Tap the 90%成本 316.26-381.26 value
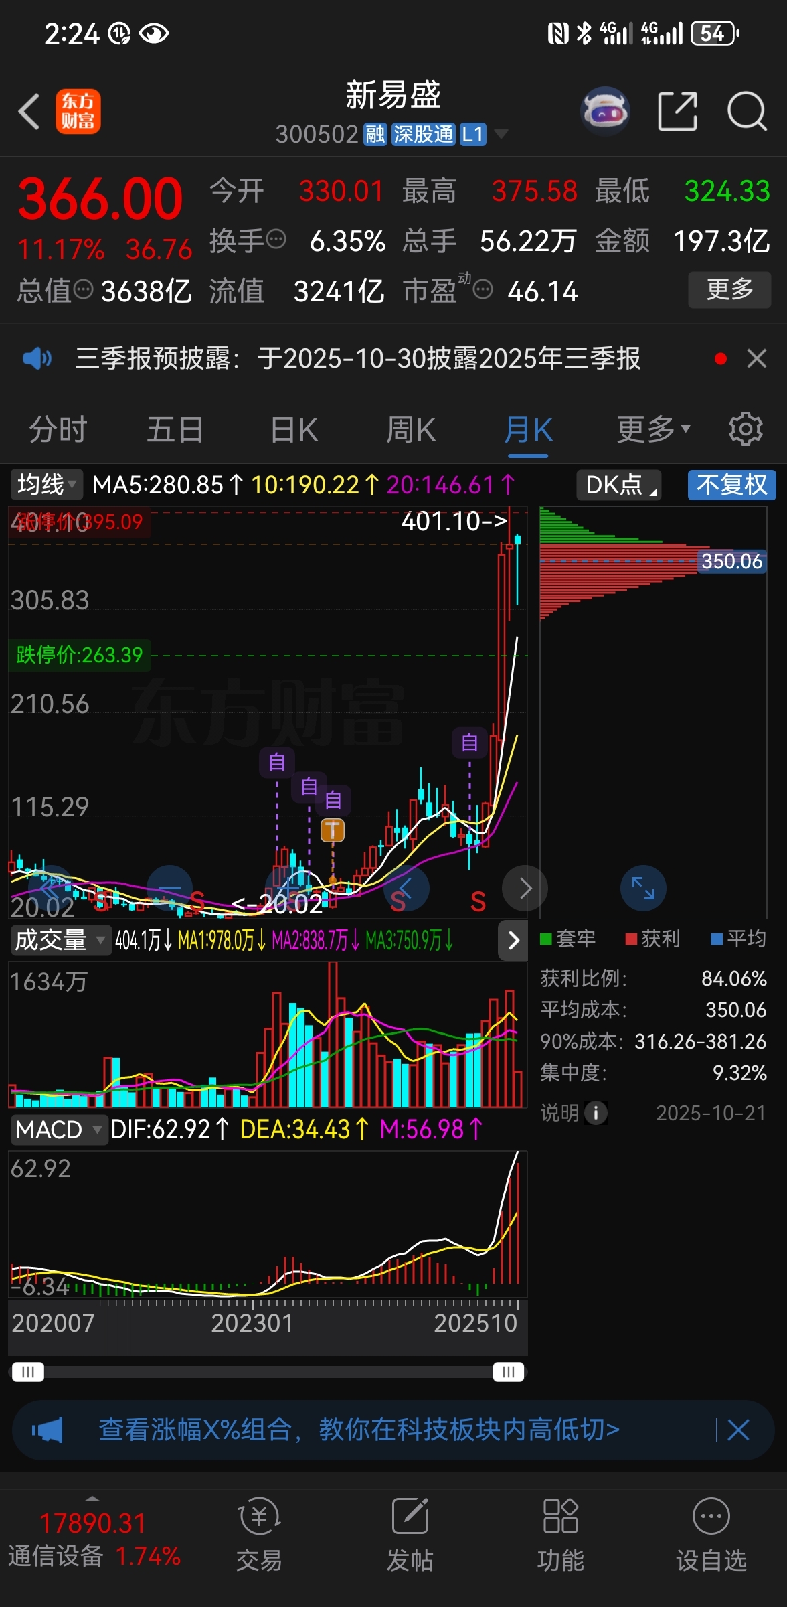The height and width of the screenshot is (1607, 787). (701, 1041)
